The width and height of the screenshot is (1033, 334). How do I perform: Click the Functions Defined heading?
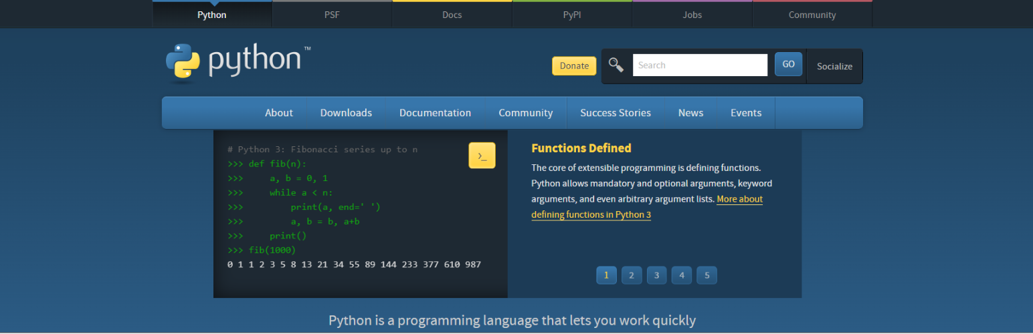pos(581,148)
